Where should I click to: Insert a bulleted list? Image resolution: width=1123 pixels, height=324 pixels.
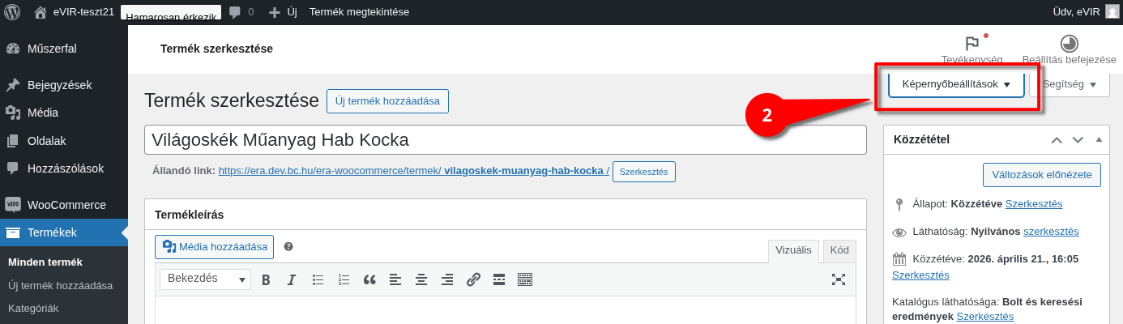pyautogui.click(x=318, y=279)
